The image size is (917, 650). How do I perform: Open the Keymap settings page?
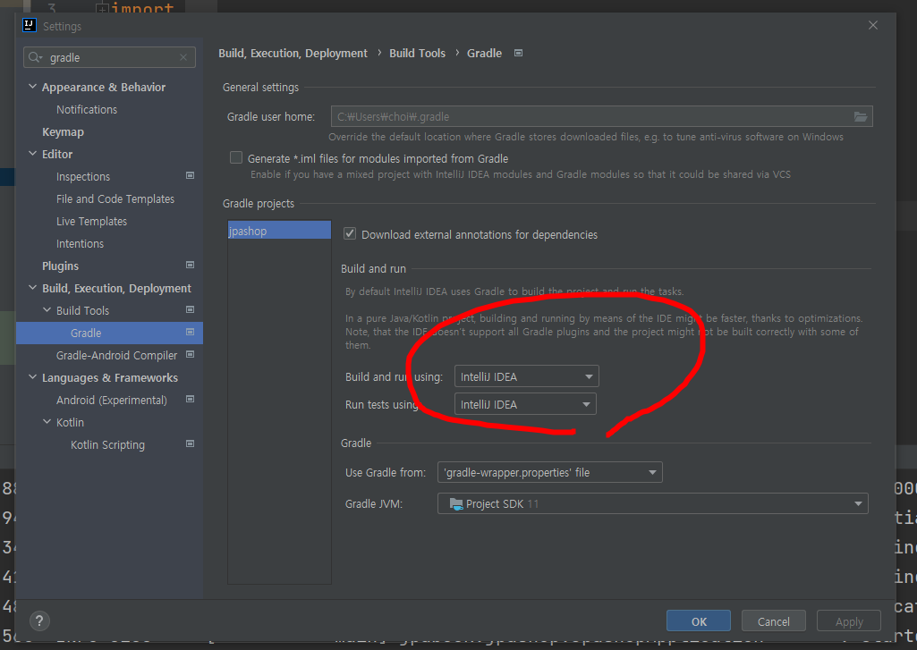tap(63, 131)
